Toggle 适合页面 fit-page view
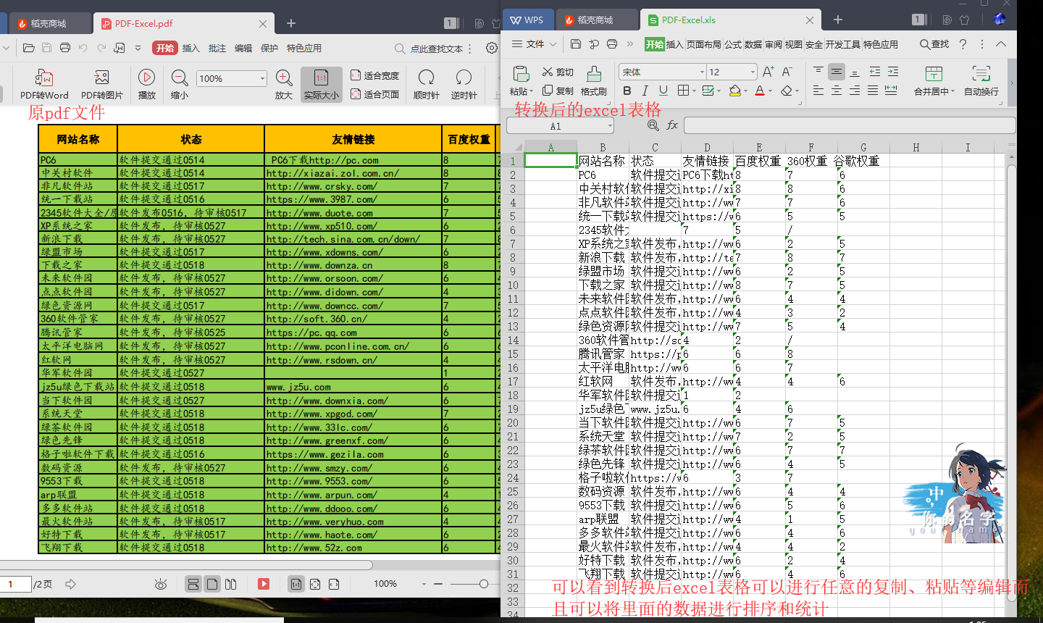 tap(375, 94)
